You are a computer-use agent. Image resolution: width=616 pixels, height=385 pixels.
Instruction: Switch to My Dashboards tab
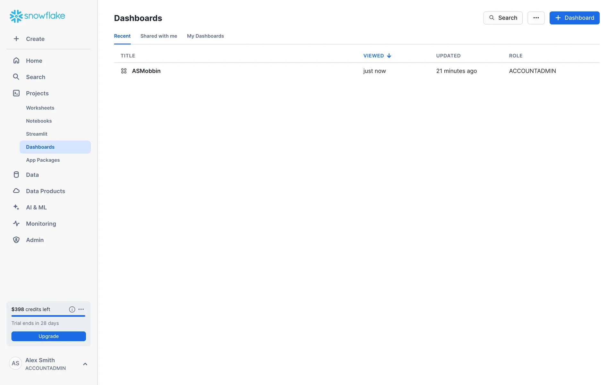[205, 36]
